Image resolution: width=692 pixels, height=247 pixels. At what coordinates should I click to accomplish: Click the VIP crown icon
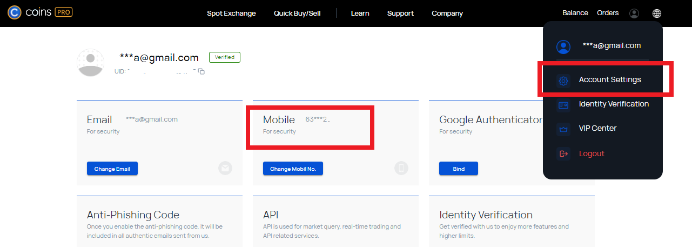[563, 129]
